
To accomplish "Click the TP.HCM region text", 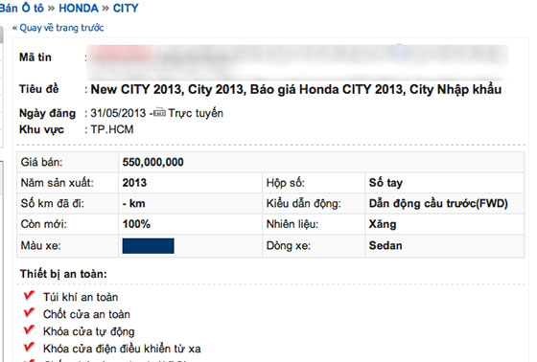I will [x=112, y=129].
